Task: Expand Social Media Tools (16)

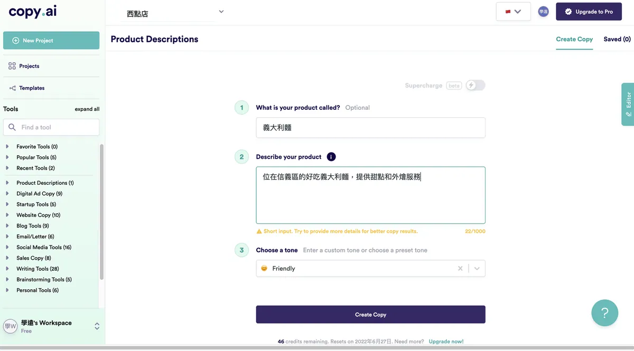Action: click(44, 248)
